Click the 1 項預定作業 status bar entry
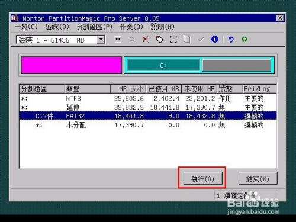The image size is (296, 222). click(247, 195)
